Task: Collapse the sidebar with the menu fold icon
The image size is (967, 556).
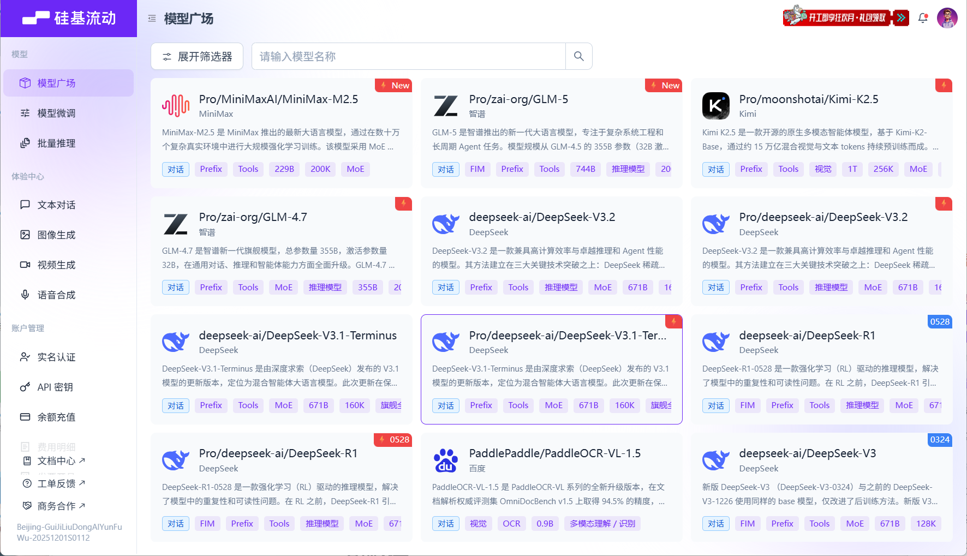Action: pyautogui.click(x=152, y=19)
